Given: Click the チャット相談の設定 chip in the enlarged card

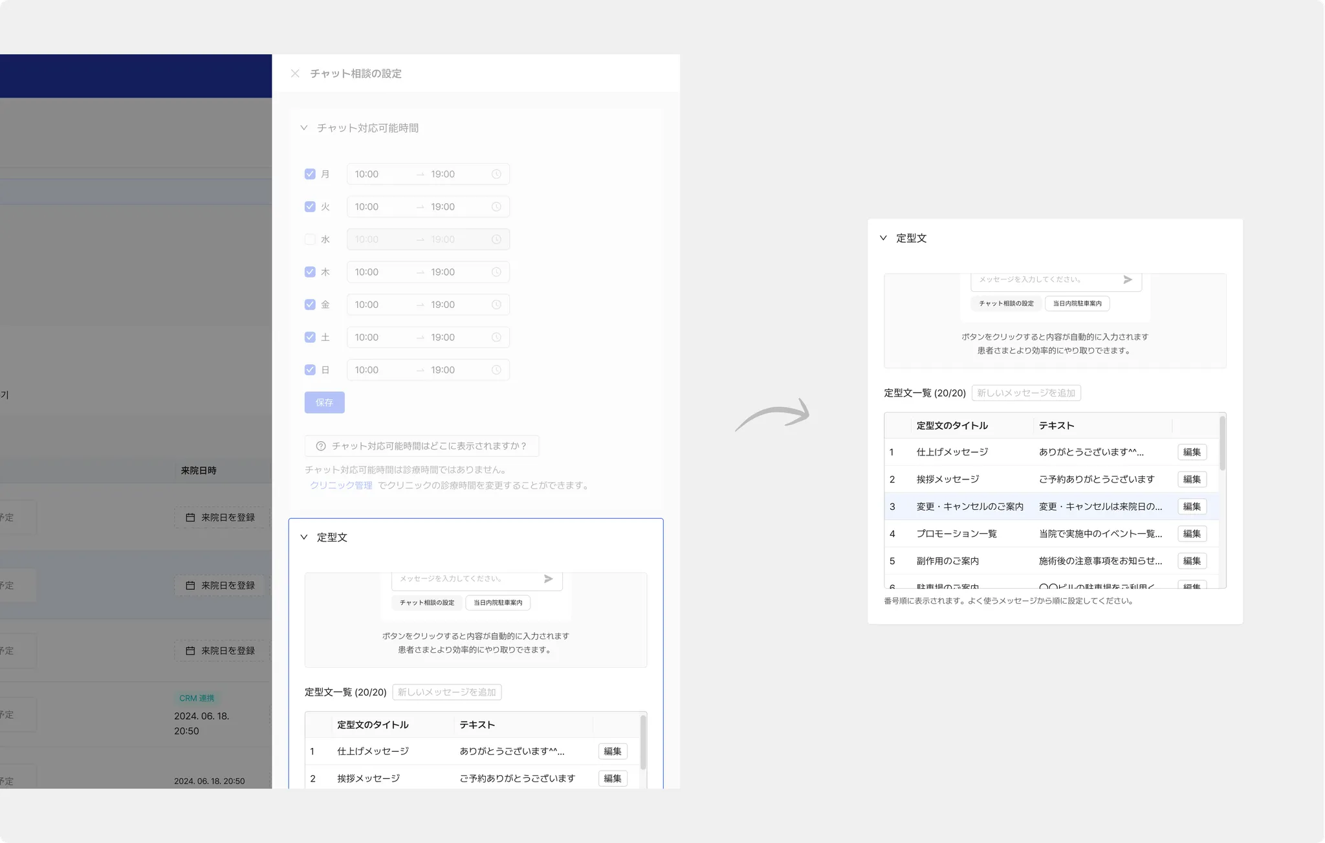Looking at the screenshot, I should [x=1006, y=303].
